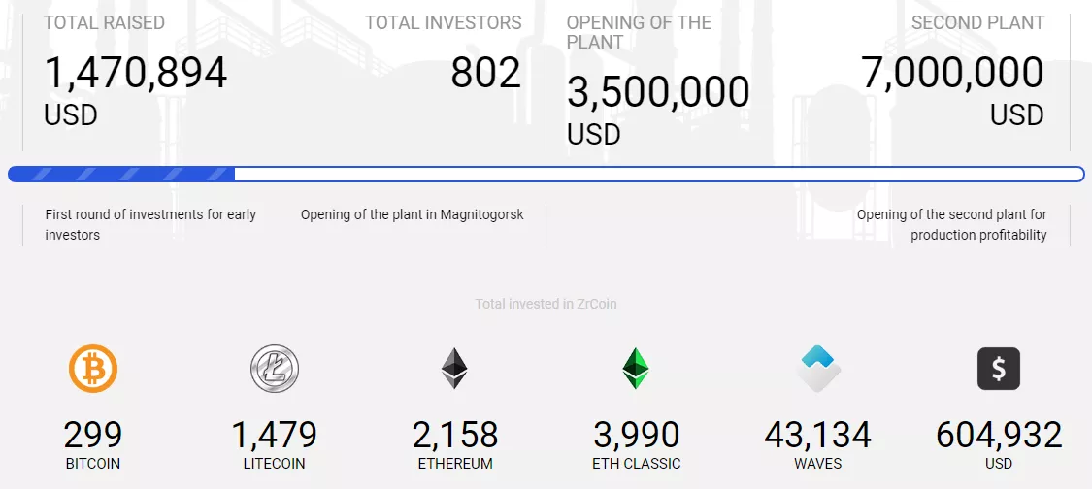Select the 802 total investors number
Image resolution: width=1092 pixels, height=489 pixels.
click(x=485, y=74)
